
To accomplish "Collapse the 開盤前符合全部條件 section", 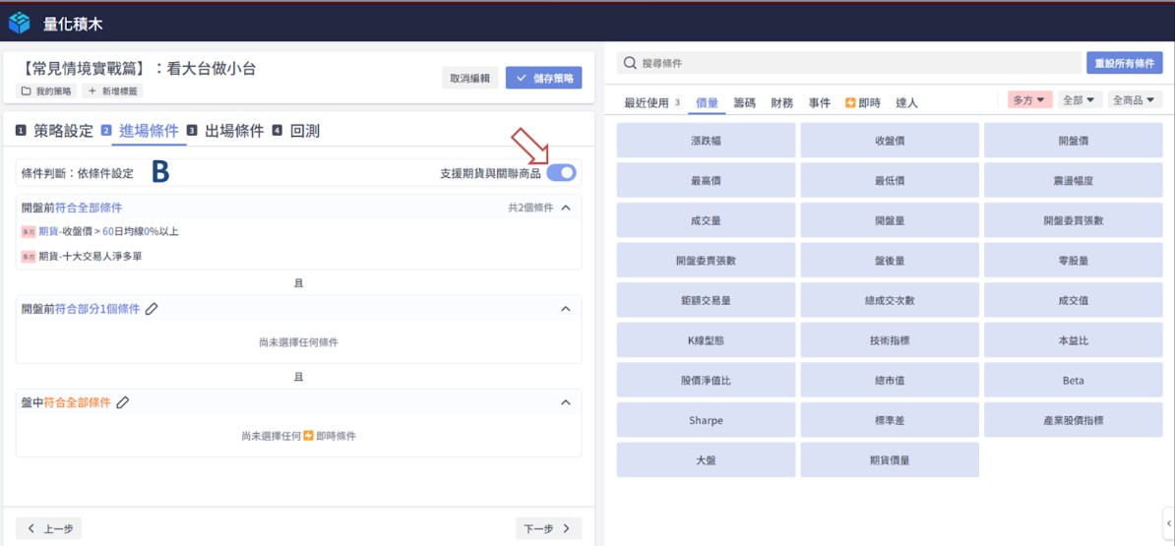I will 565,208.
